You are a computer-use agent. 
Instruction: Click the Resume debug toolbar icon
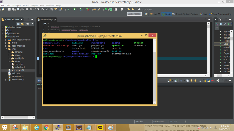pyautogui.click(x=23, y=9)
